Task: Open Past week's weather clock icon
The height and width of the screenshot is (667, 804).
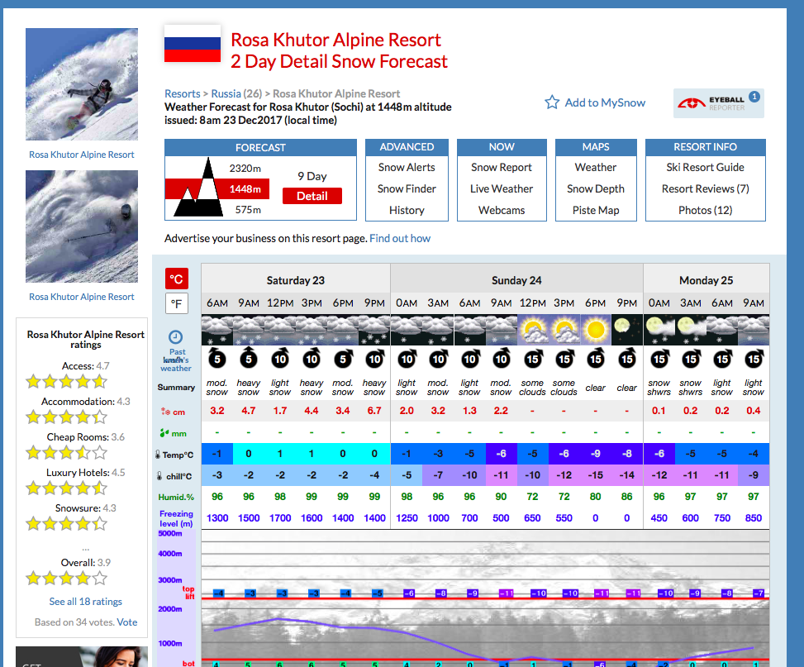Action: coord(176,337)
